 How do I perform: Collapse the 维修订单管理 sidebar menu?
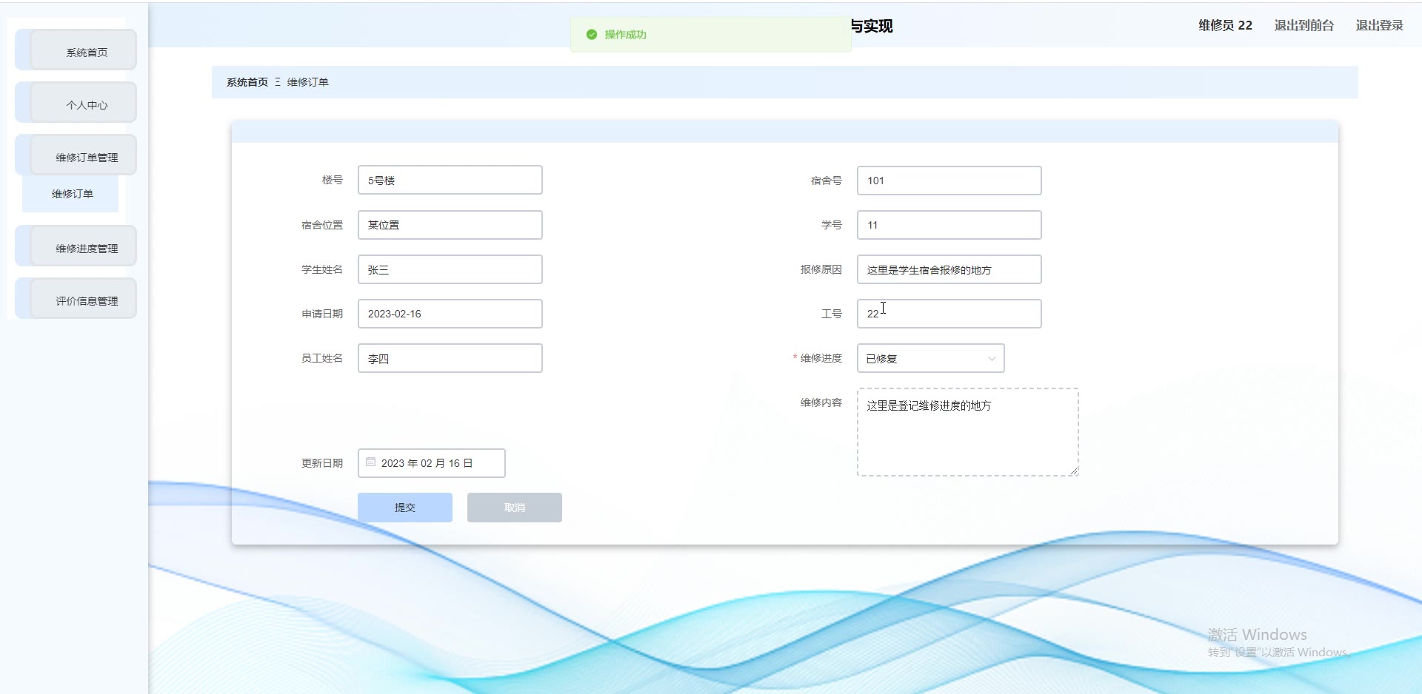pyautogui.click(x=83, y=155)
